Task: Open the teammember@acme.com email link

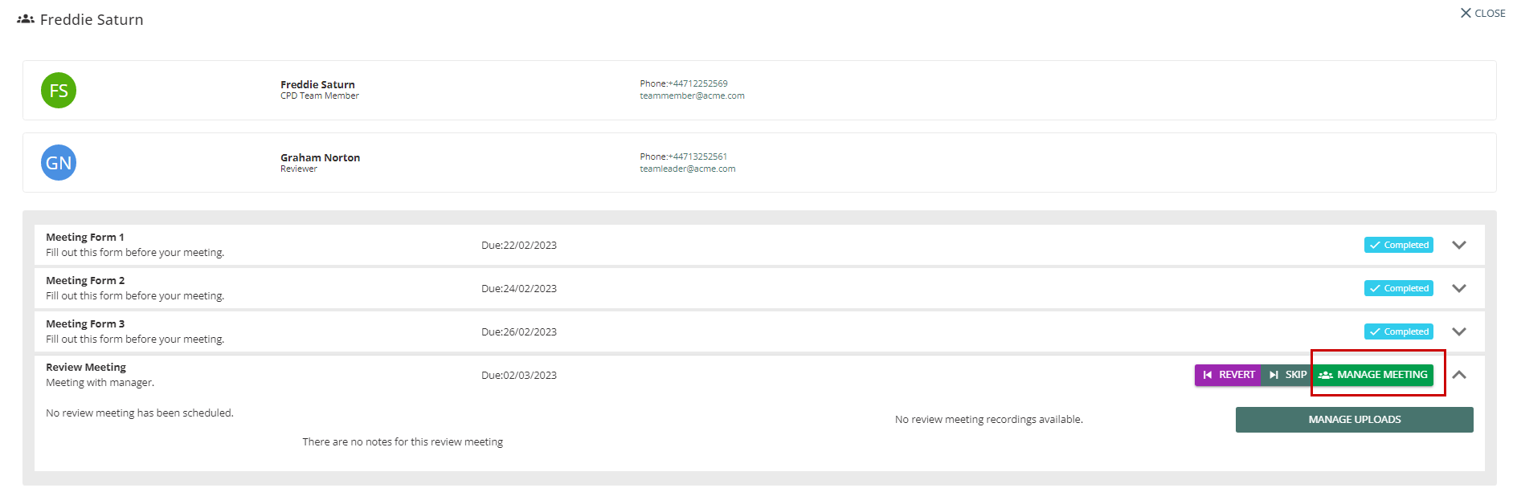Action: (x=692, y=96)
